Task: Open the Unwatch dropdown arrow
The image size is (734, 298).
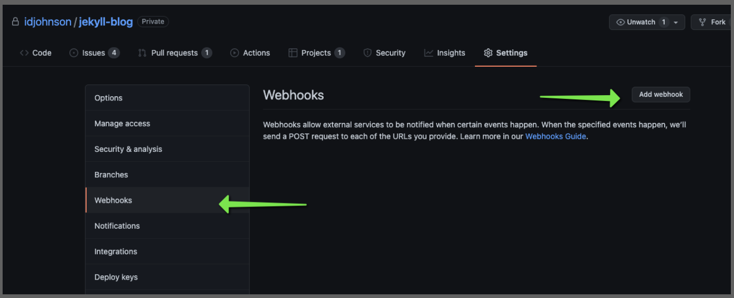Action: [x=676, y=22]
